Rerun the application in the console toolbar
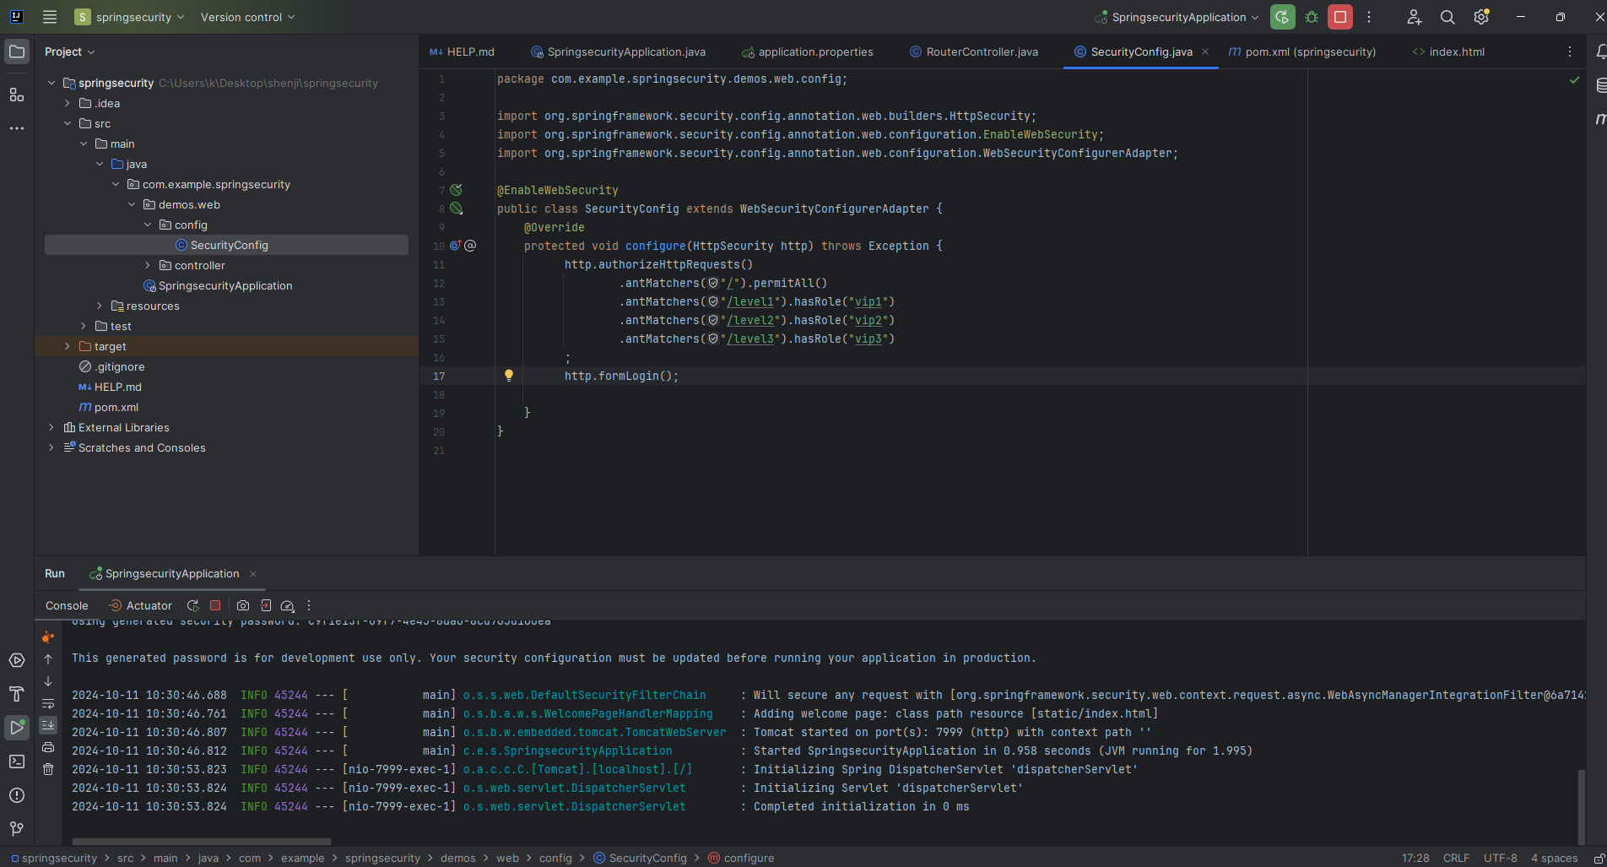Image resolution: width=1607 pixels, height=867 pixels. pyautogui.click(x=193, y=605)
